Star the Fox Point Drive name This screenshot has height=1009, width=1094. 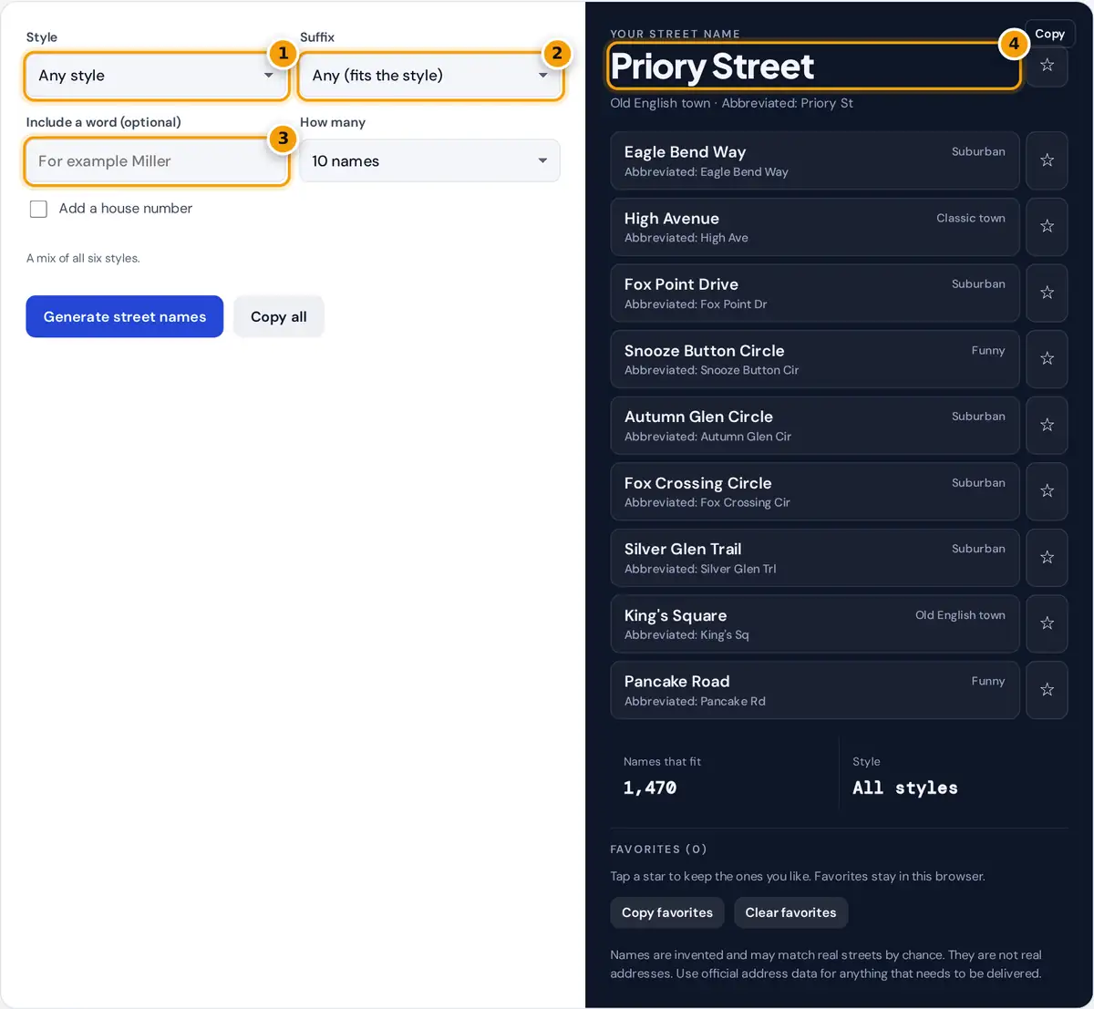(1047, 293)
